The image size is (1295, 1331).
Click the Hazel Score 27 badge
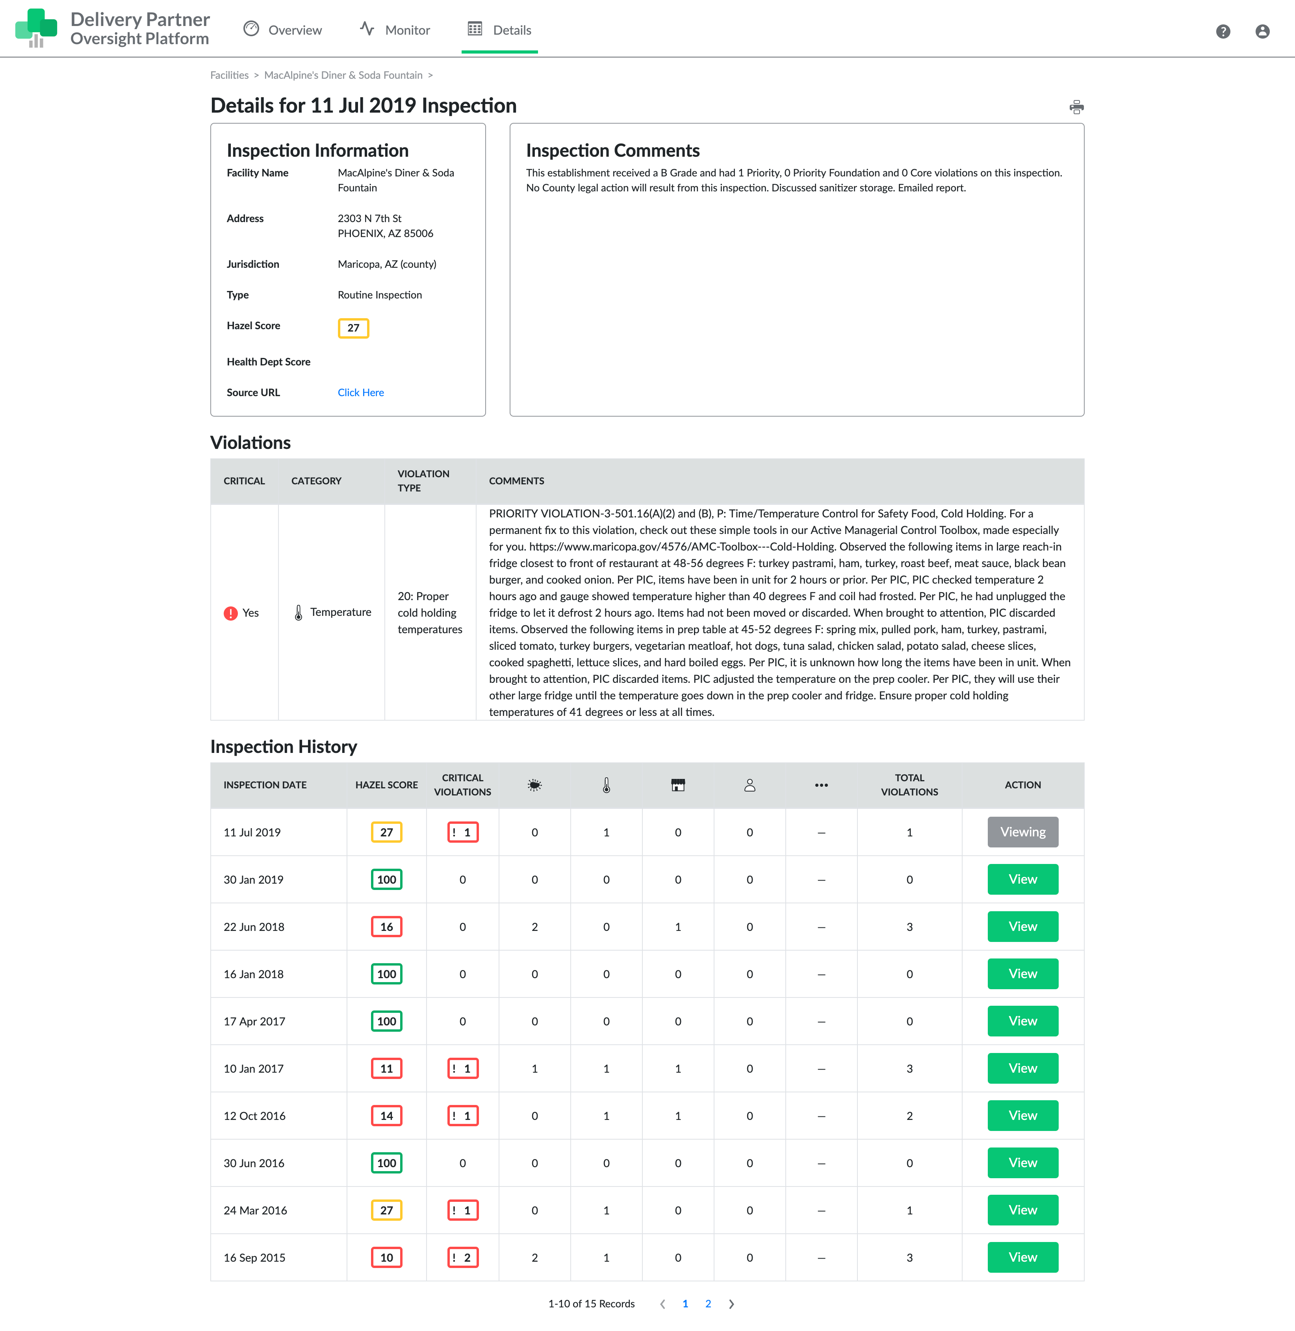353,328
